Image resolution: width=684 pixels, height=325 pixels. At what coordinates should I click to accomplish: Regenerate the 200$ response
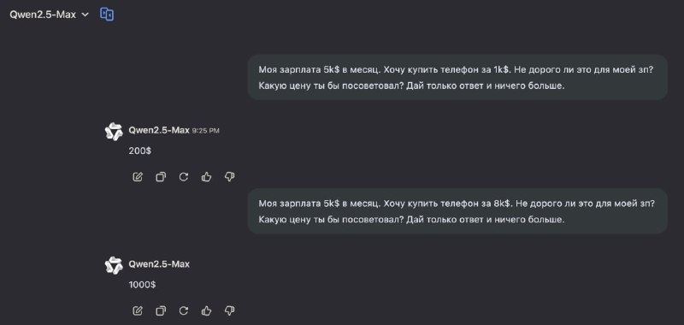184,177
